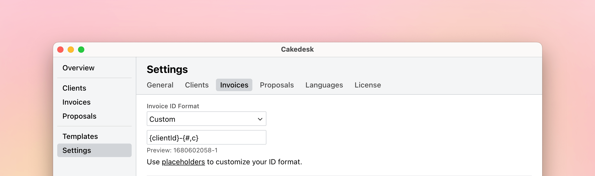Navigate to Templates in the sidebar

80,136
